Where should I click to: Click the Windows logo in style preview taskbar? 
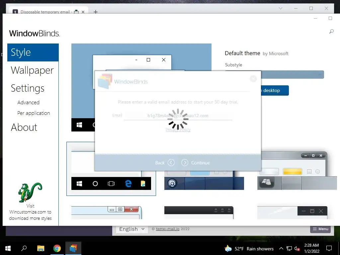(x=79, y=184)
